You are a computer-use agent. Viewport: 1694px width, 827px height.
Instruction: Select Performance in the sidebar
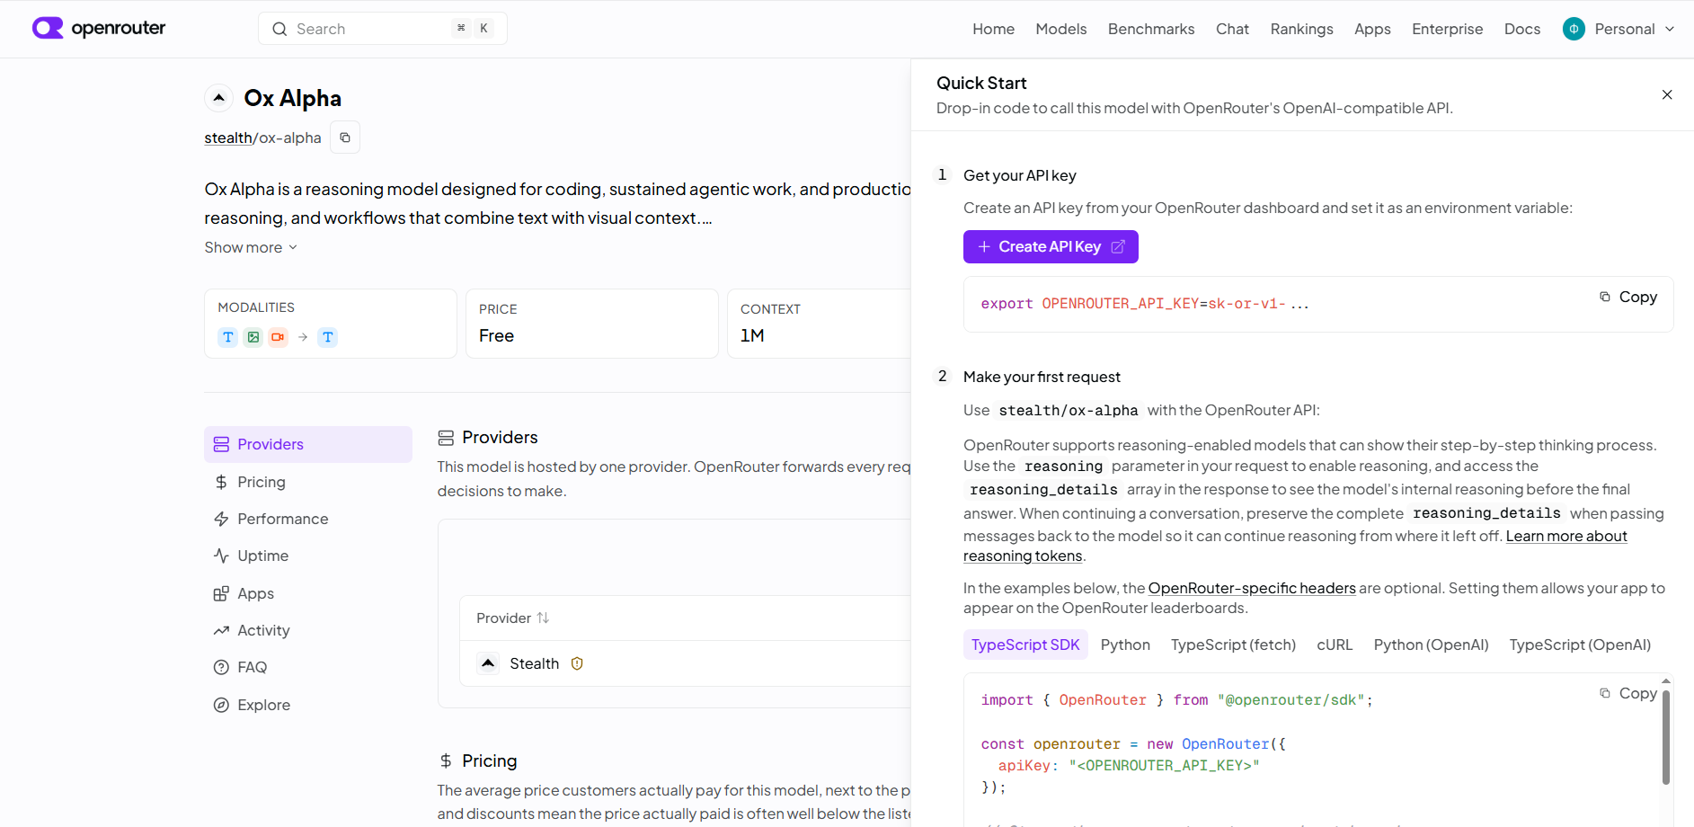point(308,519)
